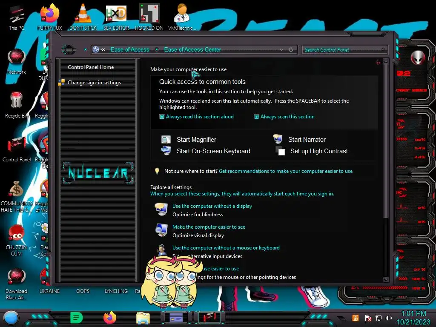
Task: Click the speaker volume tray icon
Action: click(x=388, y=318)
